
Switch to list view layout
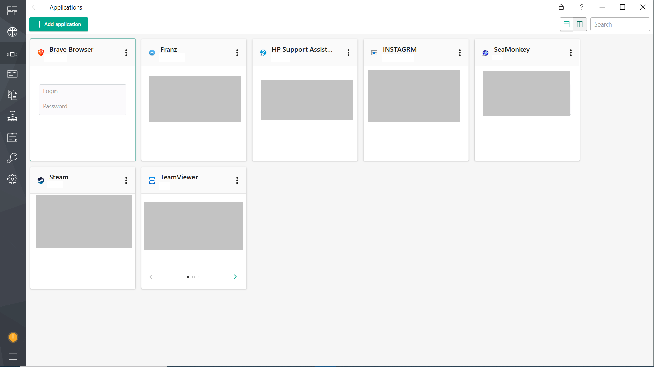tap(566, 24)
